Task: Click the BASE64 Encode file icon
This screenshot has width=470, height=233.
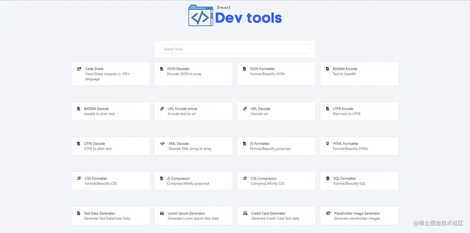Action: (x=327, y=69)
